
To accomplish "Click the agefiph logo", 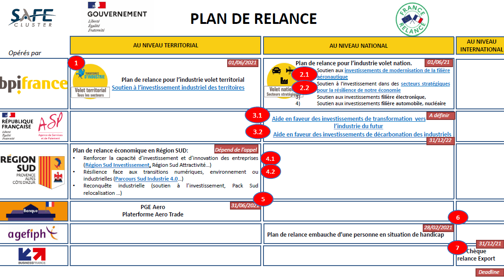I will 34,234.
